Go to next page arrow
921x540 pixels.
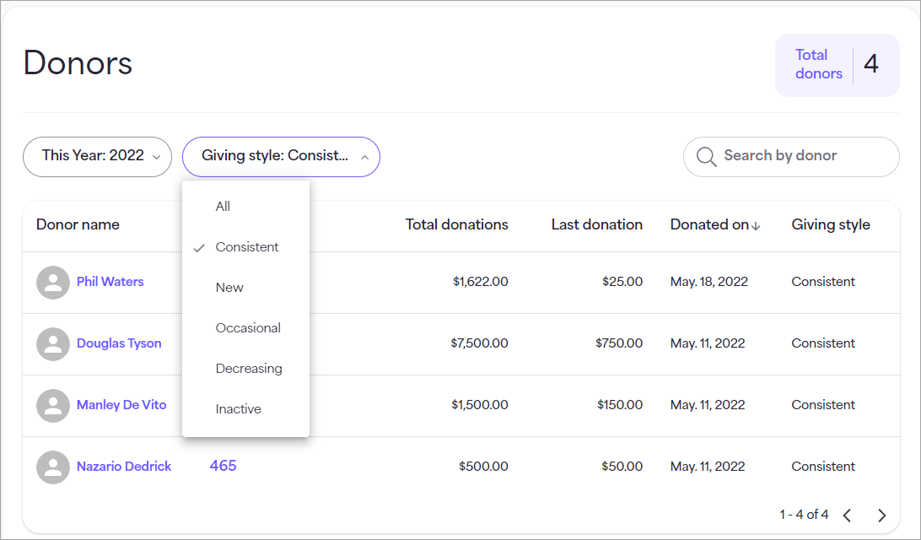[881, 516]
